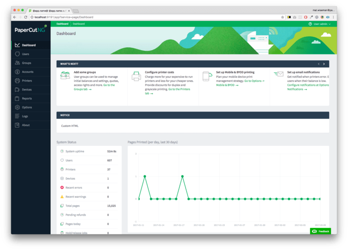Click the Options gear icon in sidebar
The height and width of the screenshot is (250, 348).
pyautogui.click(x=17, y=107)
